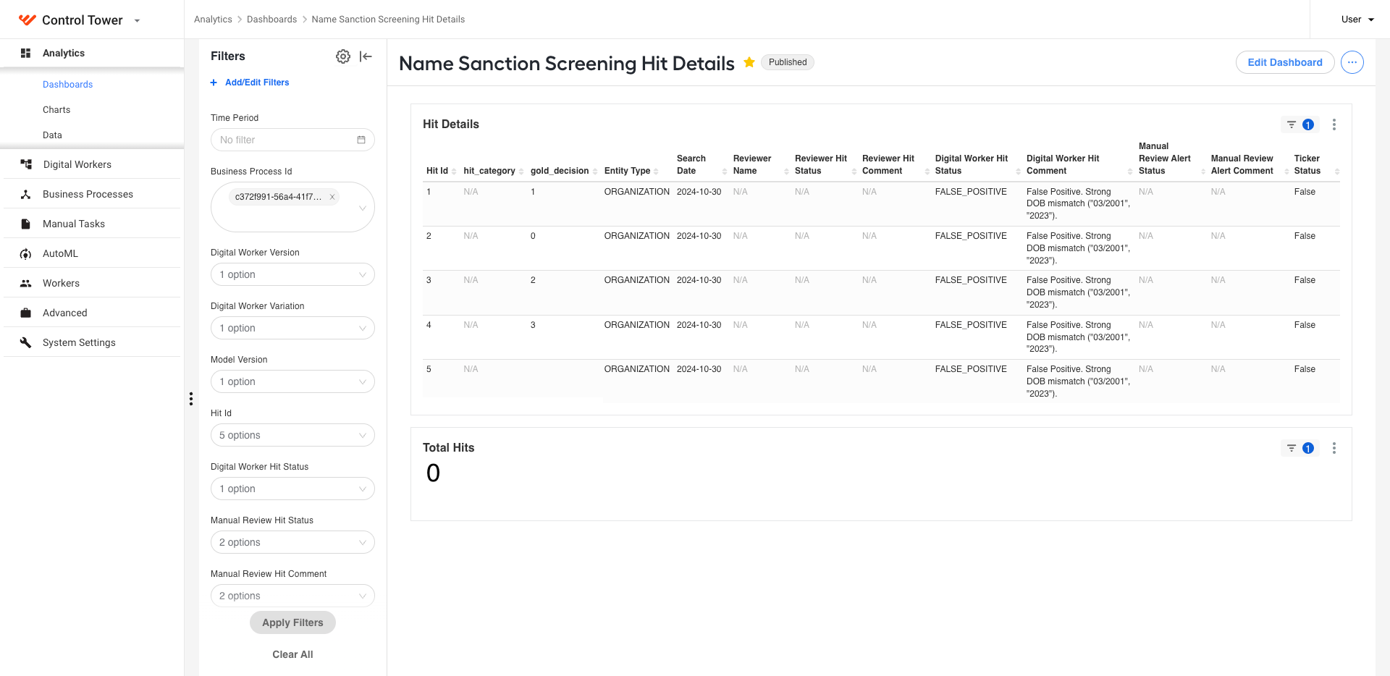Sort table by Manual Review Alert Comment
The image size is (1390, 676).
[x=1286, y=172]
